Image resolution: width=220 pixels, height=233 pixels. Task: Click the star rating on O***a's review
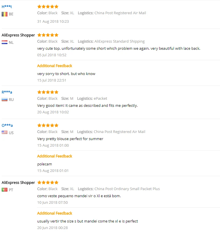[x=48, y=125]
